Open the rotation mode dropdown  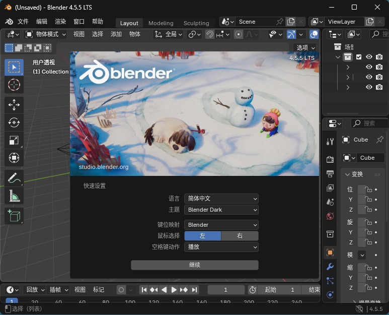[x=362, y=255]
